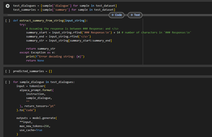This screenshot has width=212, height=137.
Task: Click on predicted_summaries = [] code
Action: click(x=32, y=71)
